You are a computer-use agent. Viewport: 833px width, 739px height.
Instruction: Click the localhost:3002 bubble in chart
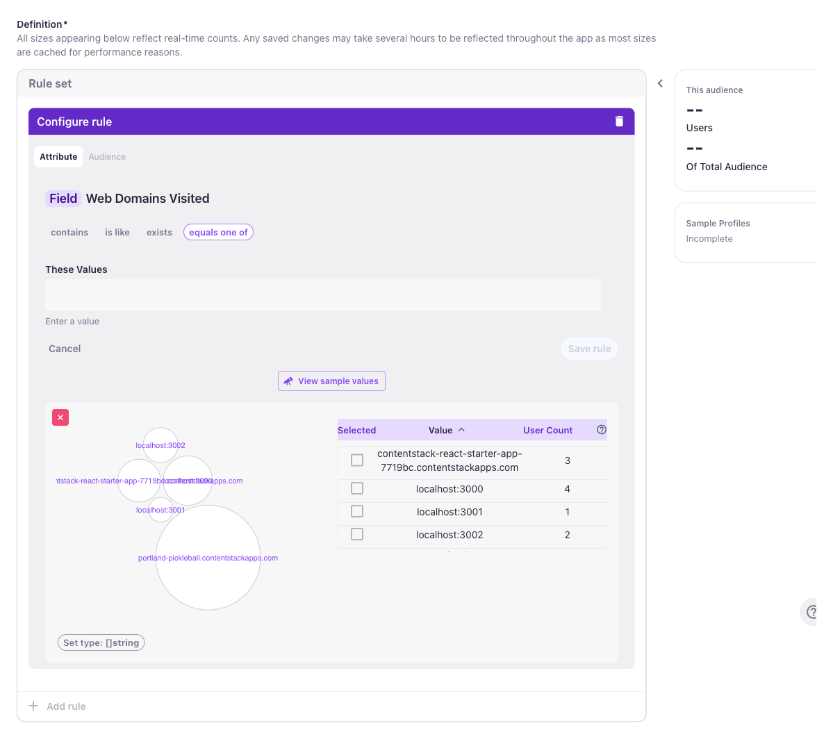click(x=160, y=445)
